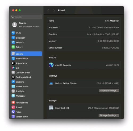
Task: Click the search magnifier icon
Action: click(x=13, y=17)
